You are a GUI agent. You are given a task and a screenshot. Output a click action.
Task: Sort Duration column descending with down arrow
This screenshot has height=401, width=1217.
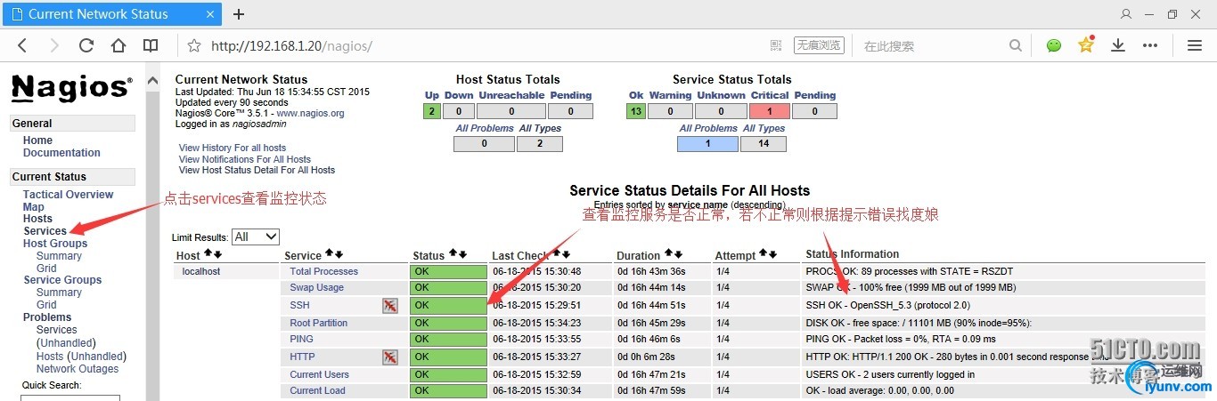678,254
